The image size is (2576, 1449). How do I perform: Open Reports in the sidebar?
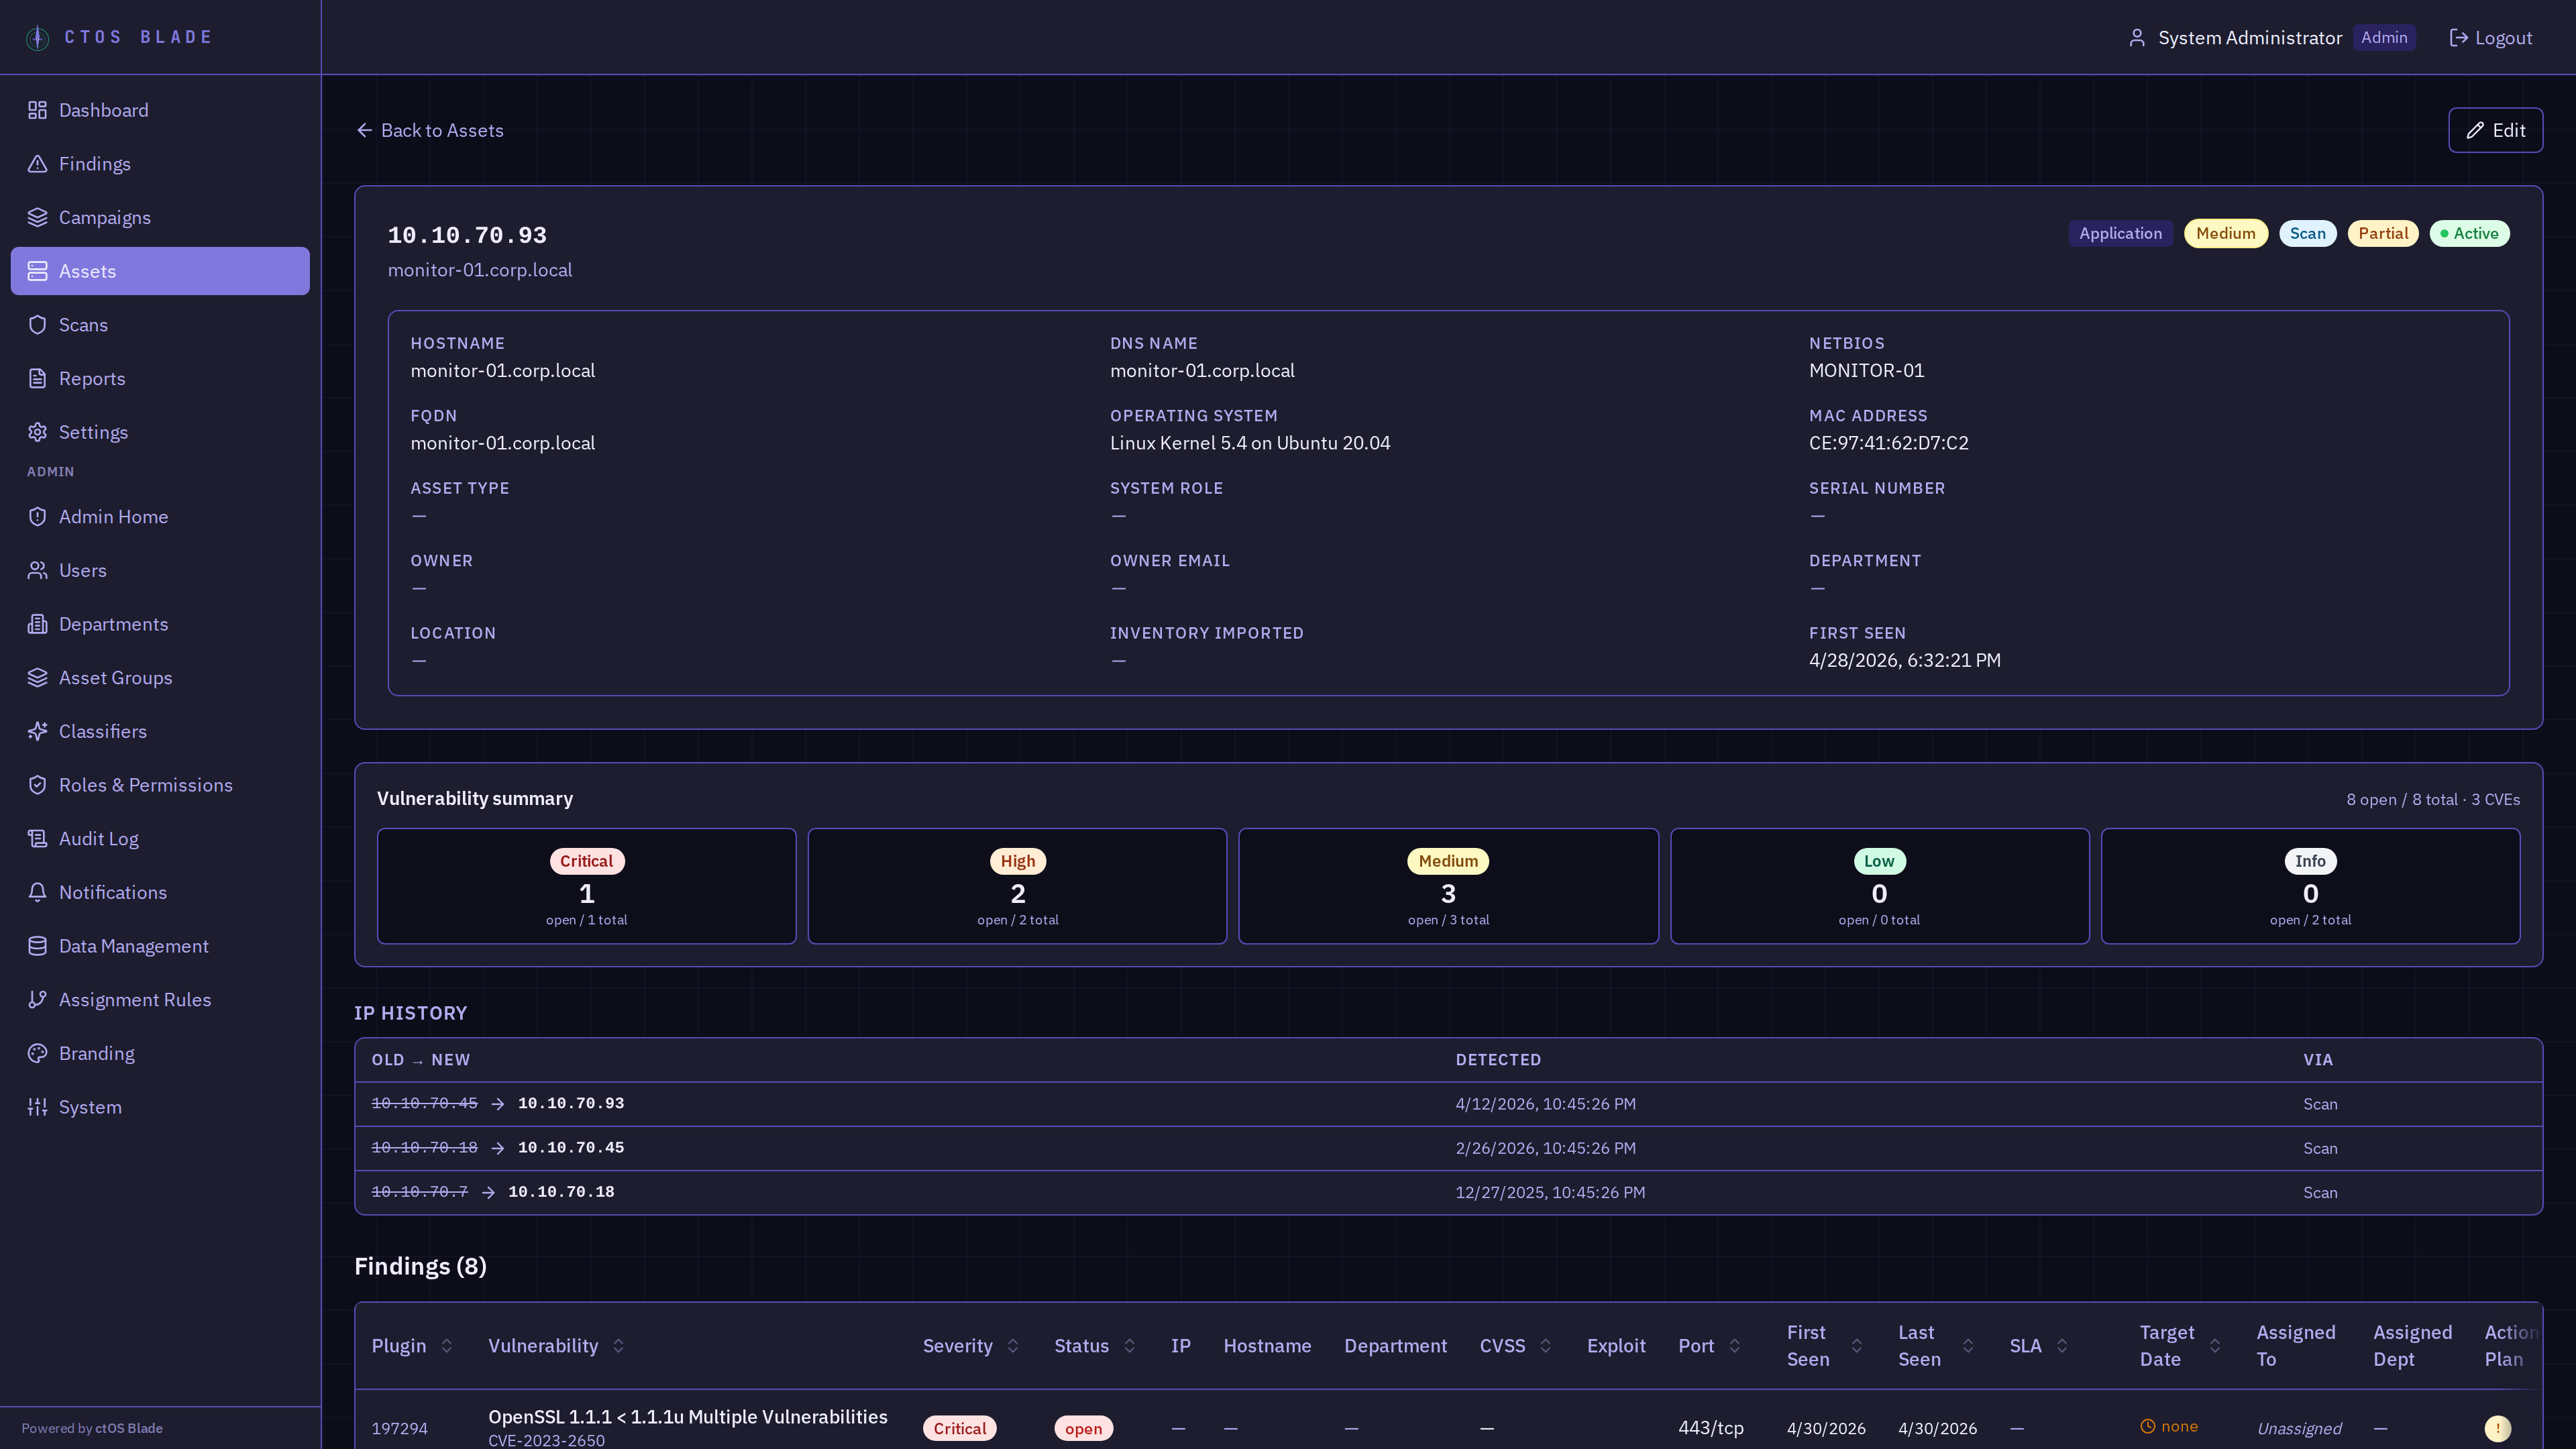160,378
